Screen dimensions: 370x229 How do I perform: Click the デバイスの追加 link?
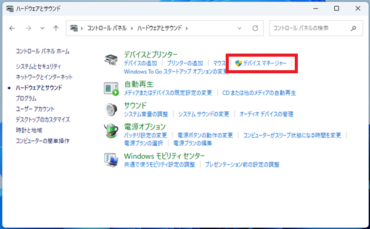[x=141, y=63]
